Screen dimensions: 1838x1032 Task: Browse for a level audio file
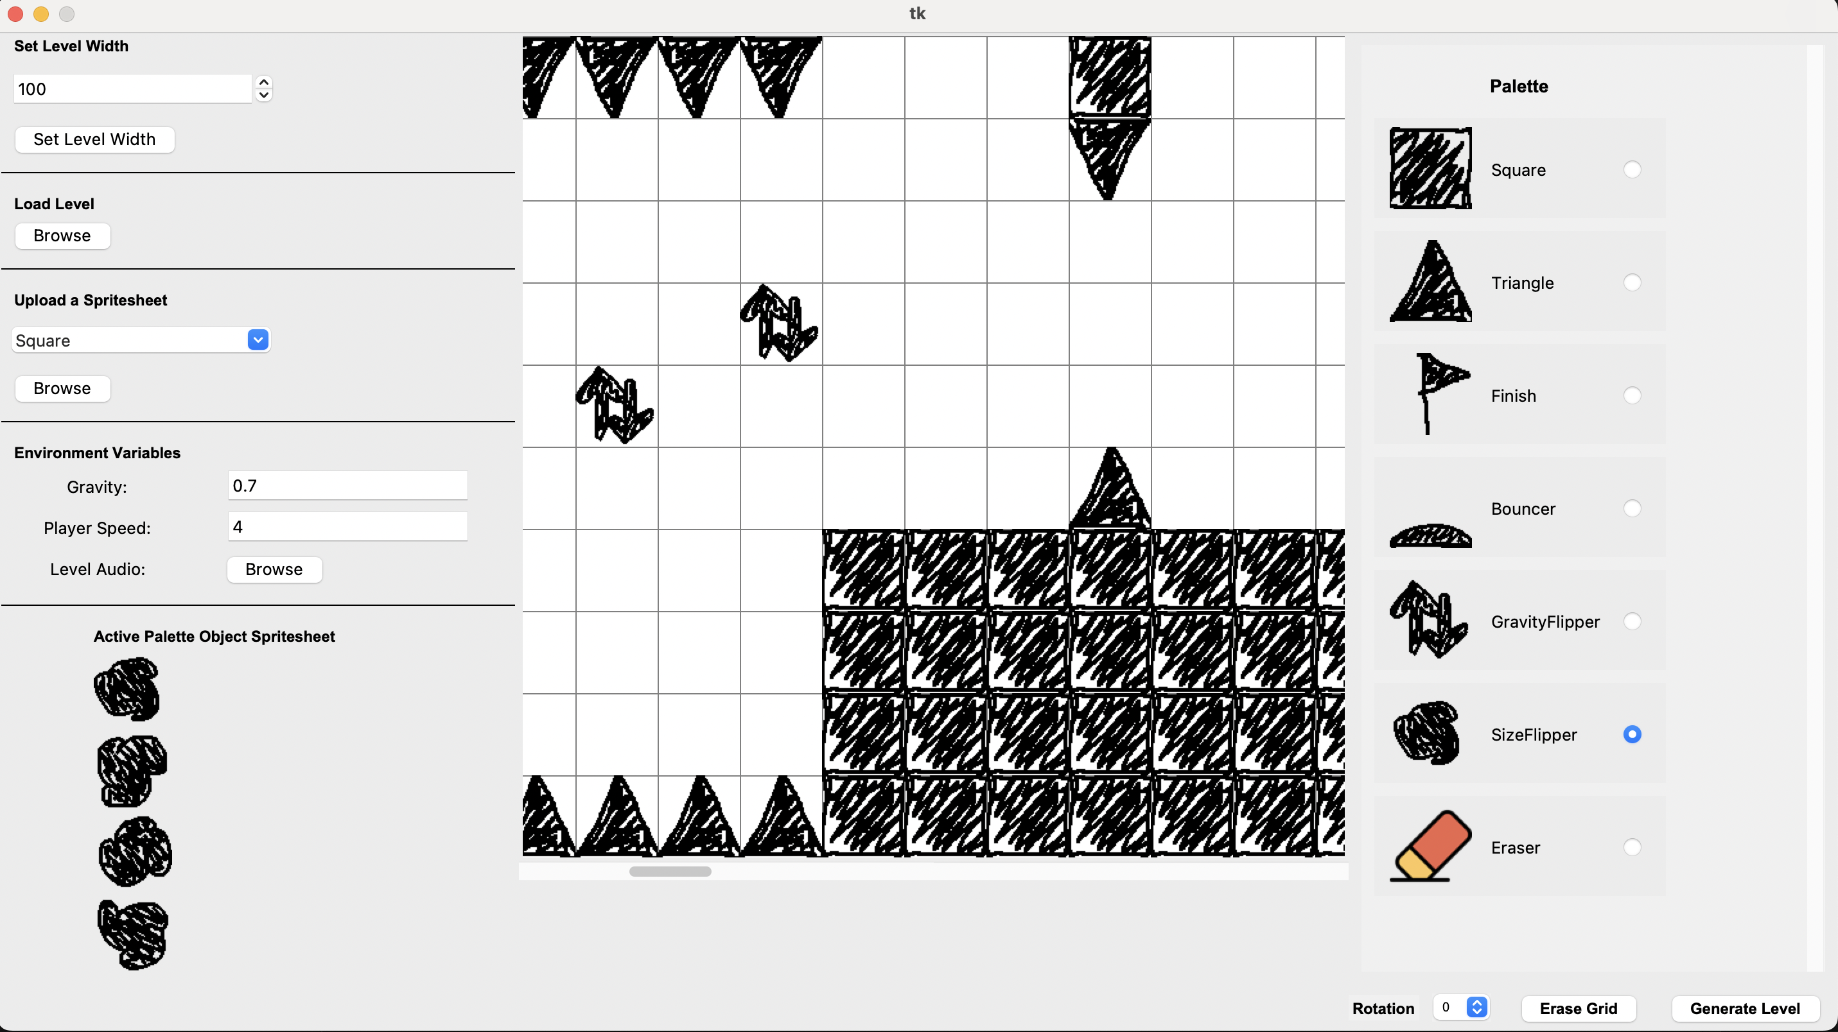coord(274,569)
